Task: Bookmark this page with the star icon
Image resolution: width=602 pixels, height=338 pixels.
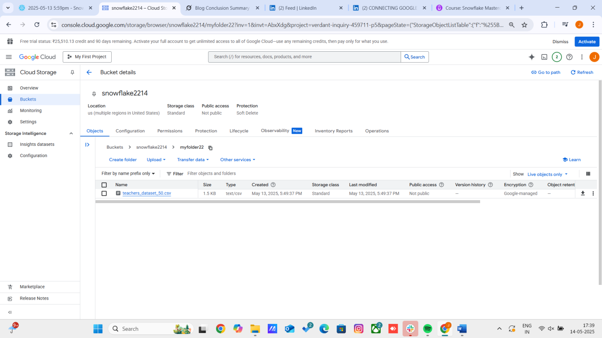Action: [524, 25]
